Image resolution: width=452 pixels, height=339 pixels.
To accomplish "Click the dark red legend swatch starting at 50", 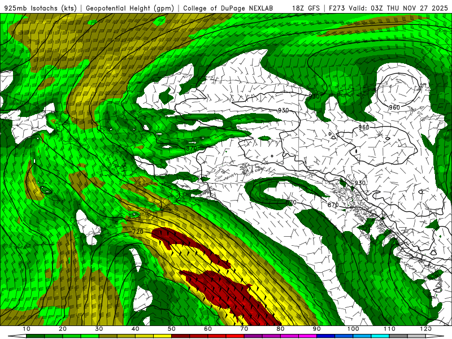I will point(181,336).
